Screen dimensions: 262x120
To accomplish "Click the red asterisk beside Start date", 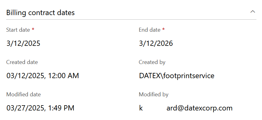I will 33,29.
